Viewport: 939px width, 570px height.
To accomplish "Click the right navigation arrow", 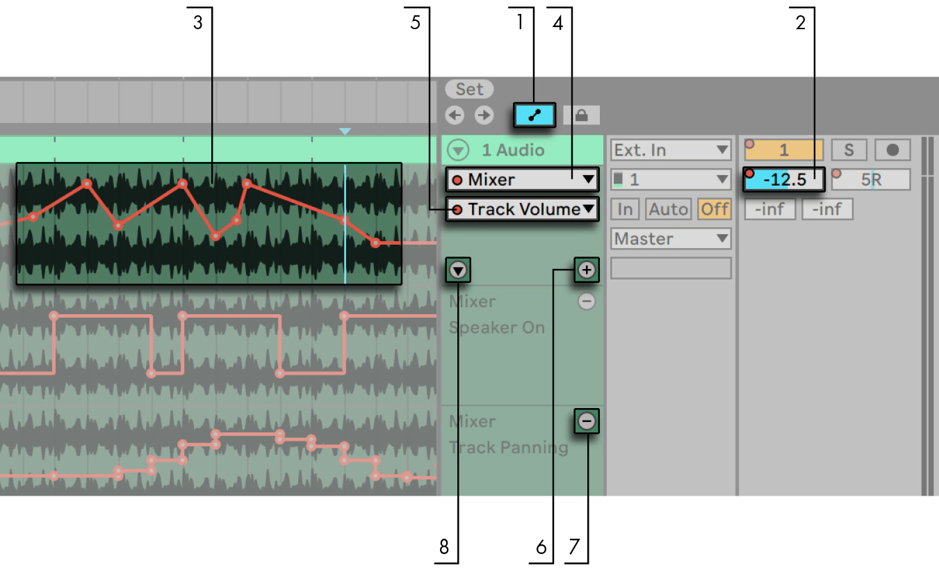I will coord(484,115).
